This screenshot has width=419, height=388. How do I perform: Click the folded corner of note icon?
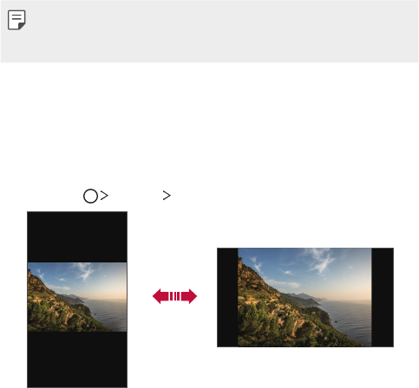22,26
